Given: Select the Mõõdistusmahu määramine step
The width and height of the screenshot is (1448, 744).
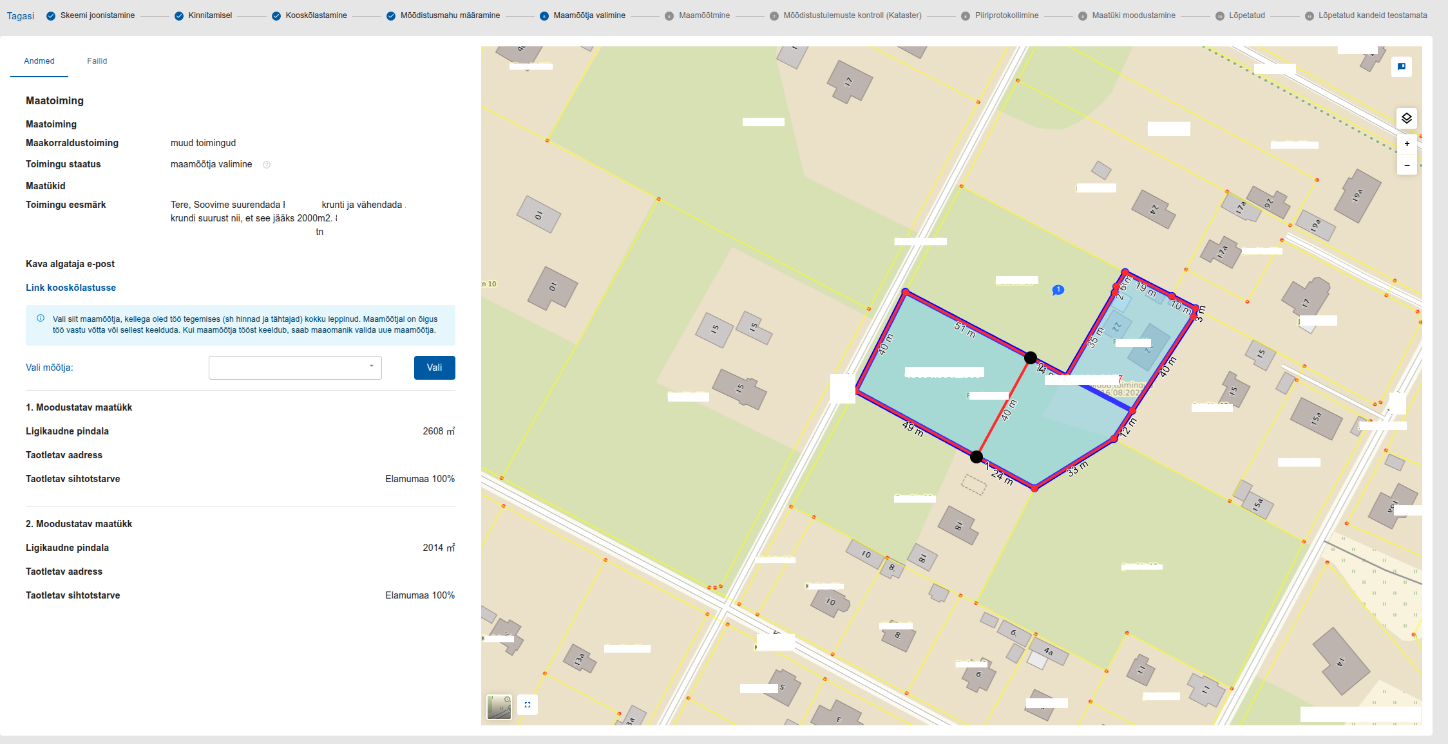Looking at the screenshot, I should tap(450, 15).
